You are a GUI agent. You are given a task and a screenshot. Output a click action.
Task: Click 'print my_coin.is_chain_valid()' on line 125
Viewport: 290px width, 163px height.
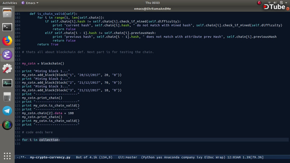pos(51,105)
